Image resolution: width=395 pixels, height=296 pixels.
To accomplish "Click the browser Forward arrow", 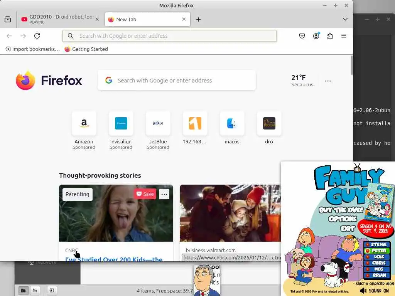I will (x=23, y=36).
